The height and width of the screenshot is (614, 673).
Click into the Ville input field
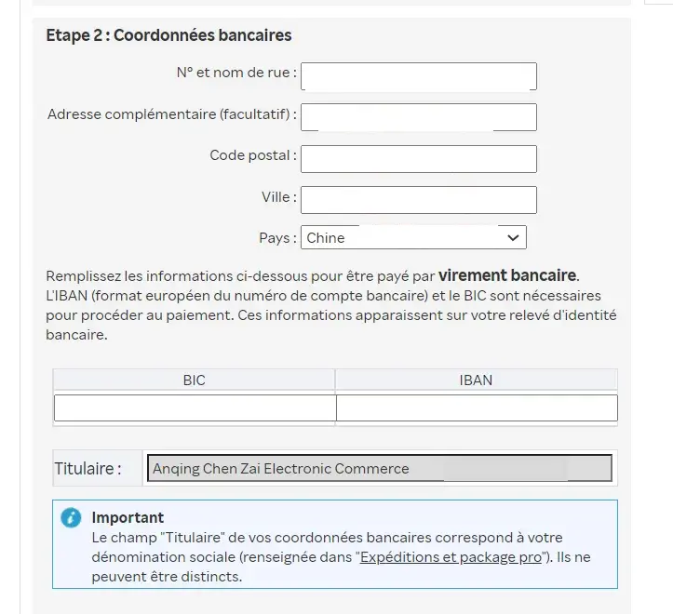[x=419, y=200]
